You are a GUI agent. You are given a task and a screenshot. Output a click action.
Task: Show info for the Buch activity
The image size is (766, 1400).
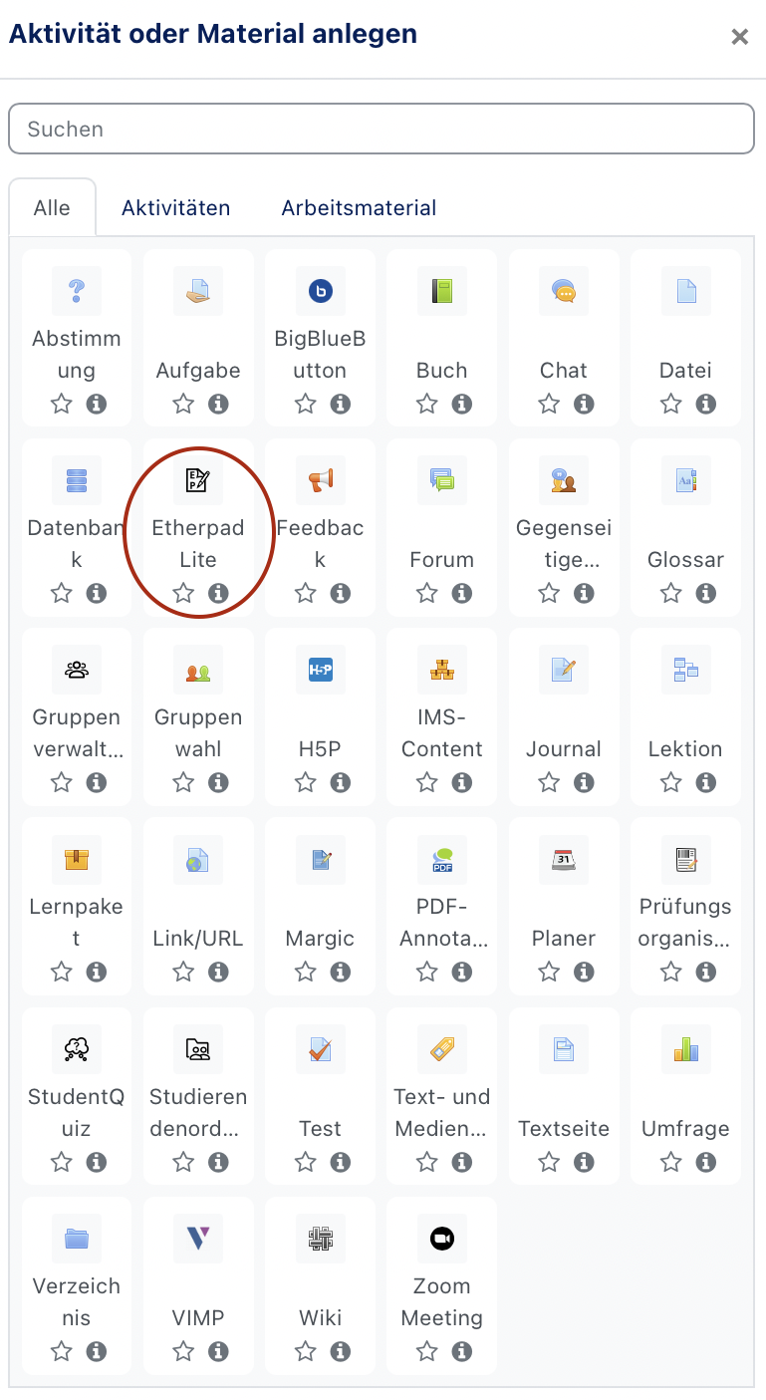(461, 404)
